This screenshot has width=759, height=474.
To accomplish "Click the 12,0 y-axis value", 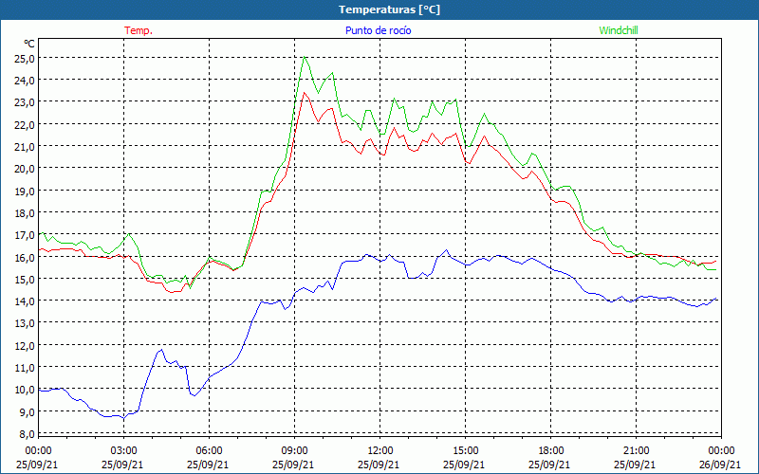I will [x=25, y=346].
